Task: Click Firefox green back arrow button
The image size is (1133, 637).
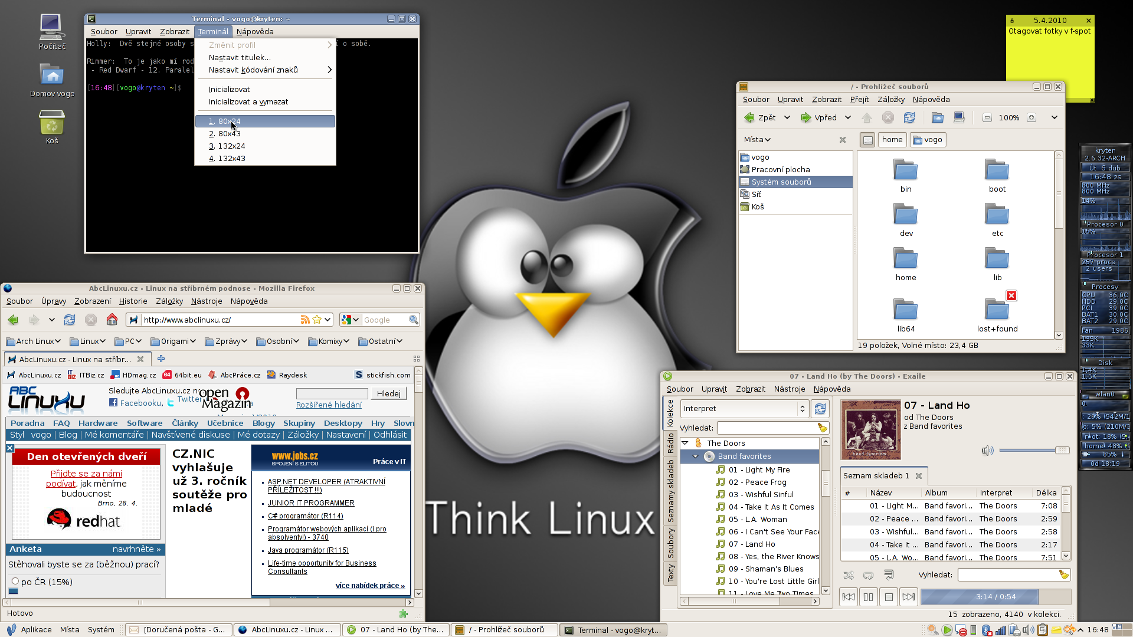Action: [x=13, y=320]
